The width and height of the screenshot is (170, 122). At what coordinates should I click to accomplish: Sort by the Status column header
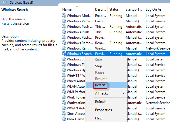(114, 9)
